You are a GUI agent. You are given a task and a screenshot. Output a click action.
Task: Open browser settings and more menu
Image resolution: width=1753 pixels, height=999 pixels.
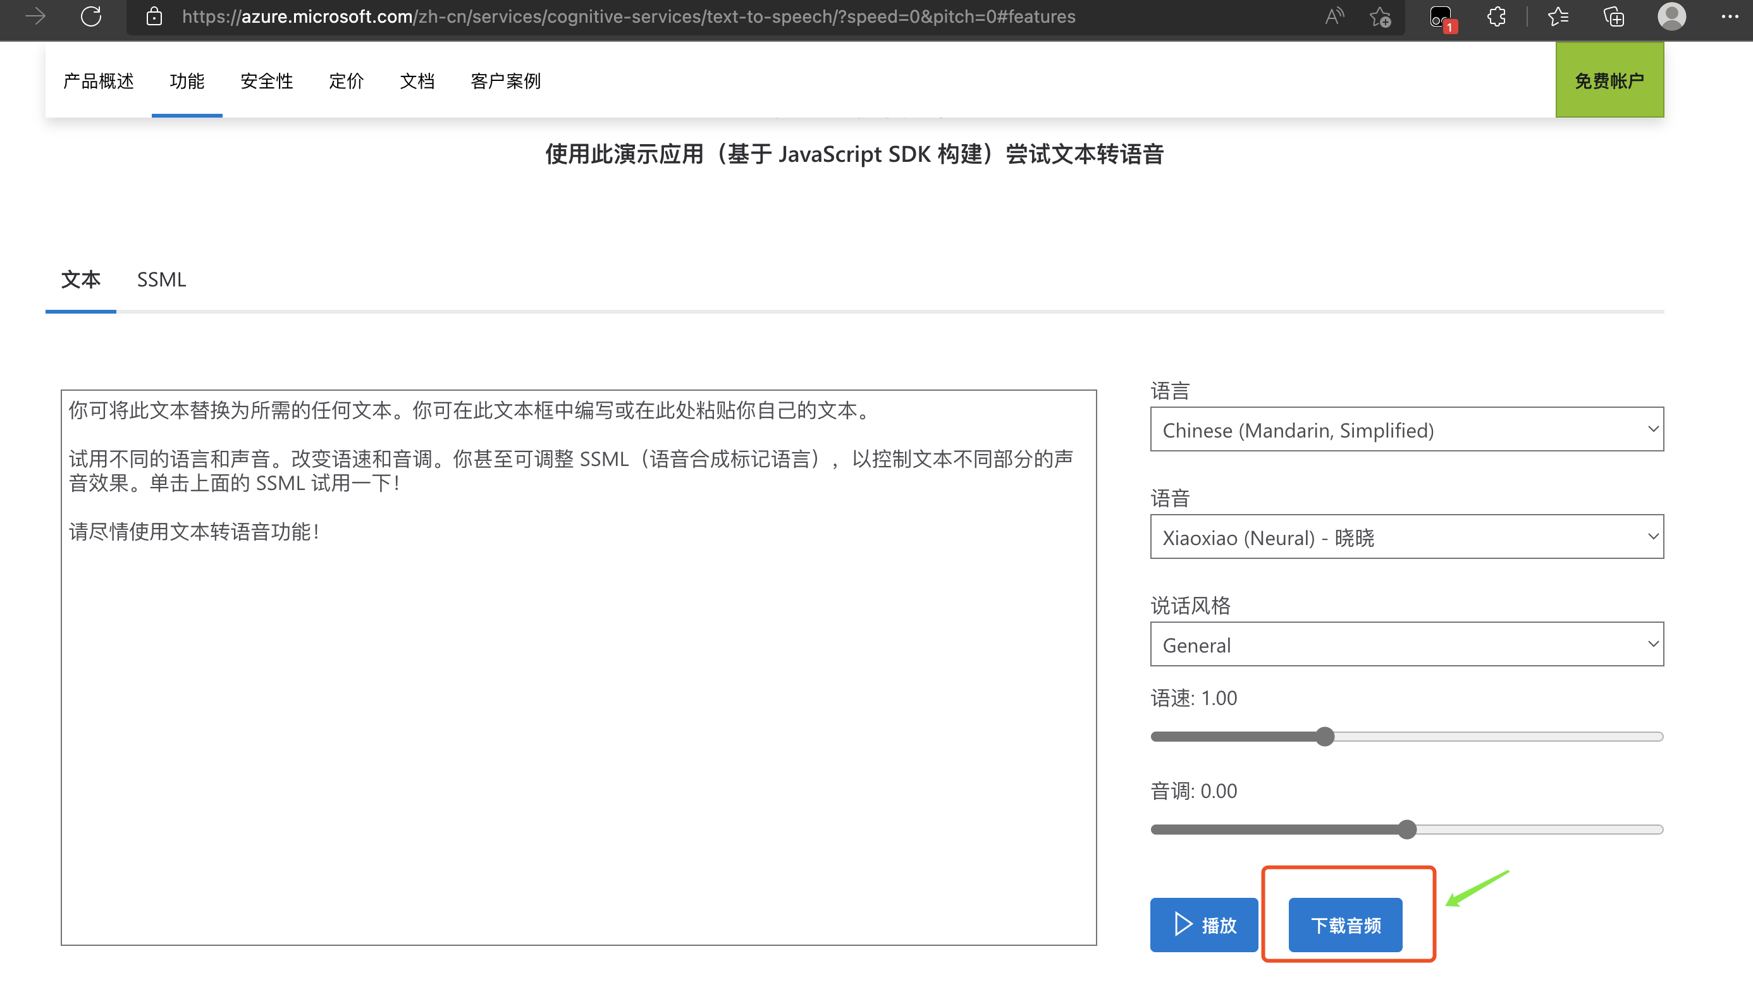click(1729, 16)
